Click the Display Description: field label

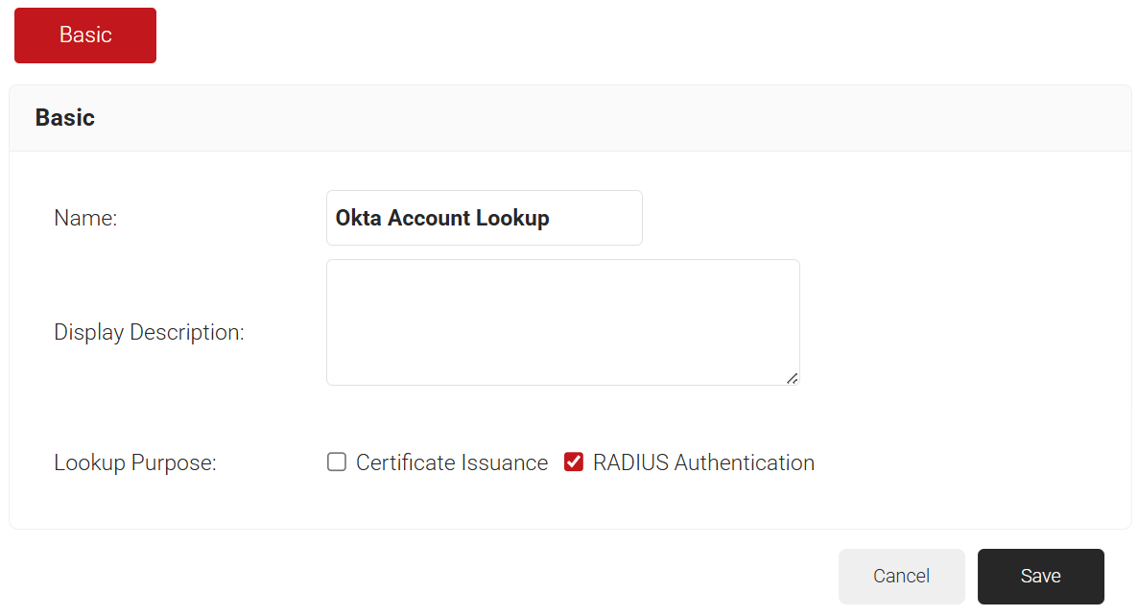[149, 333]
